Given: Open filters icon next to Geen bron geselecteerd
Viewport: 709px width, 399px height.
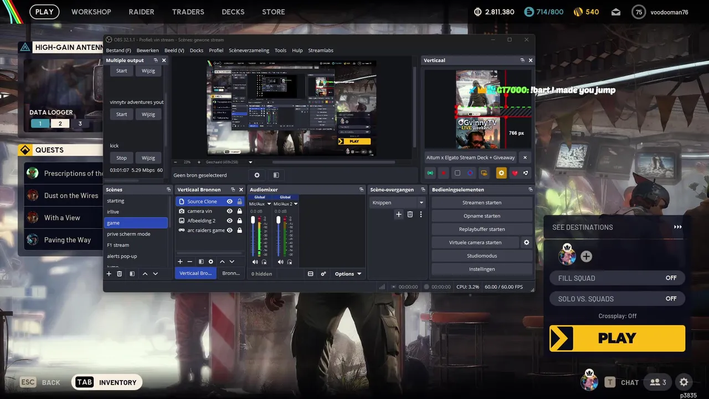Looking at the screenshot, I should [276, 175].
